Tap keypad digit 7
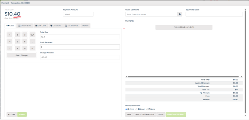 tap(10, 49)
